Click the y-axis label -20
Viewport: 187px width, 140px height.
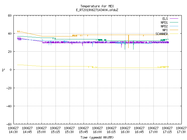click(x=9, y=88)
